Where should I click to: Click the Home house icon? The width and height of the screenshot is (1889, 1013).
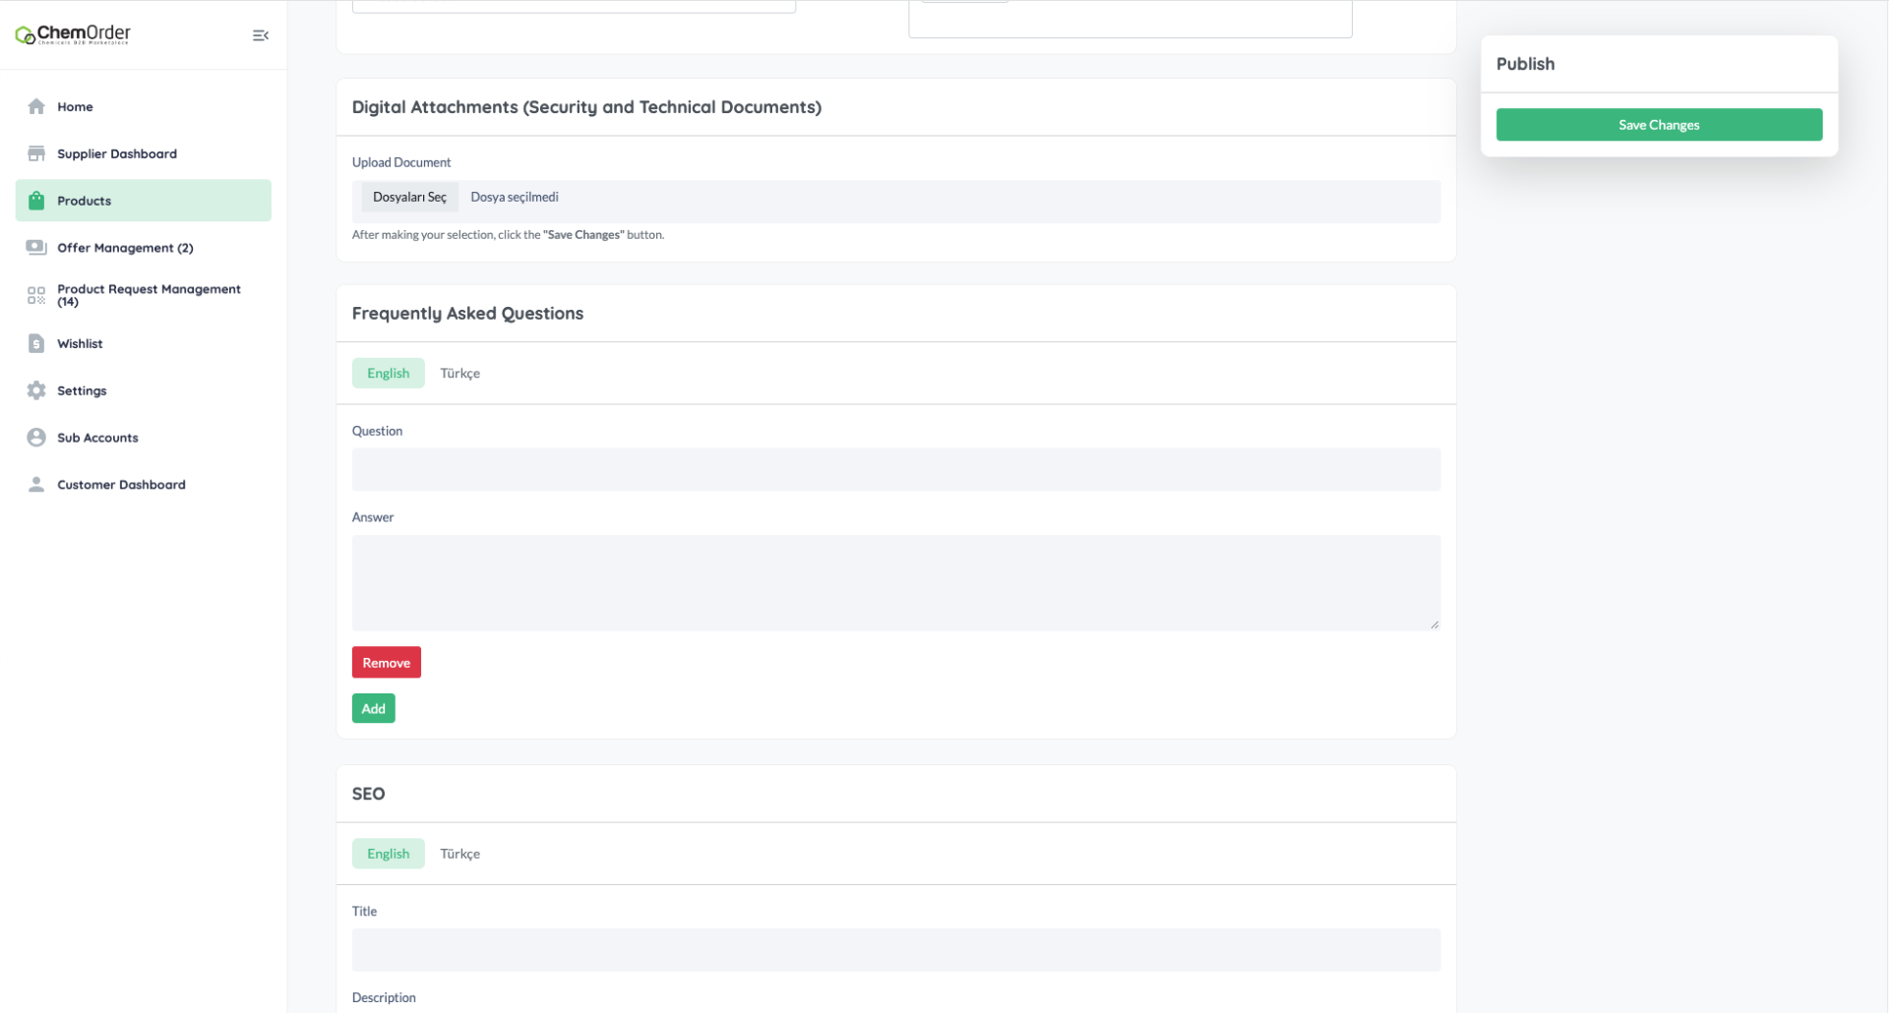point(36,106)
